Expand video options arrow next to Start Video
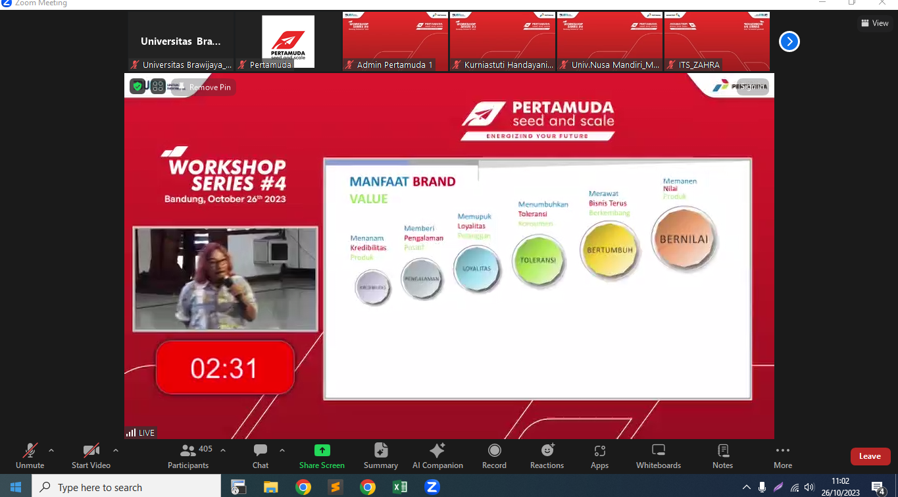Viewport: 898px width, 497px height. [116, 450]
